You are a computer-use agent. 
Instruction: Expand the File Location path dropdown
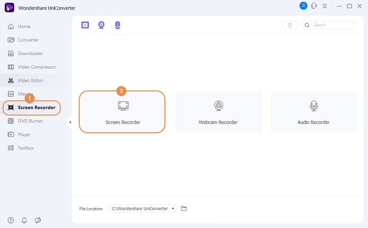point(173,209)
